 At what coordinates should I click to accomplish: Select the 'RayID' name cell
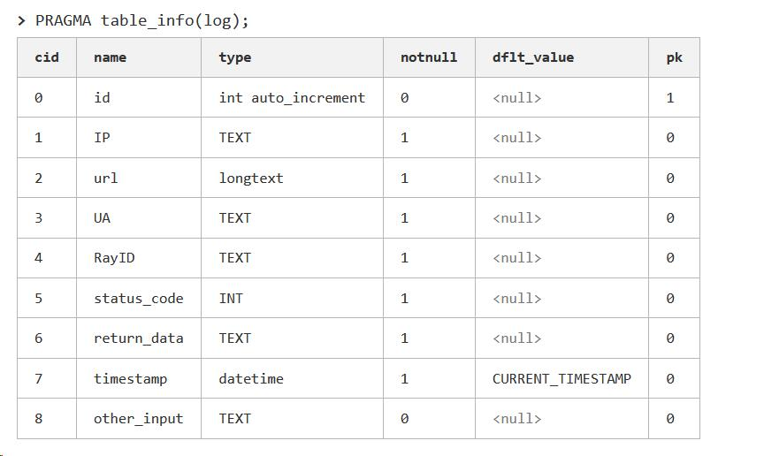pos(114,258)
